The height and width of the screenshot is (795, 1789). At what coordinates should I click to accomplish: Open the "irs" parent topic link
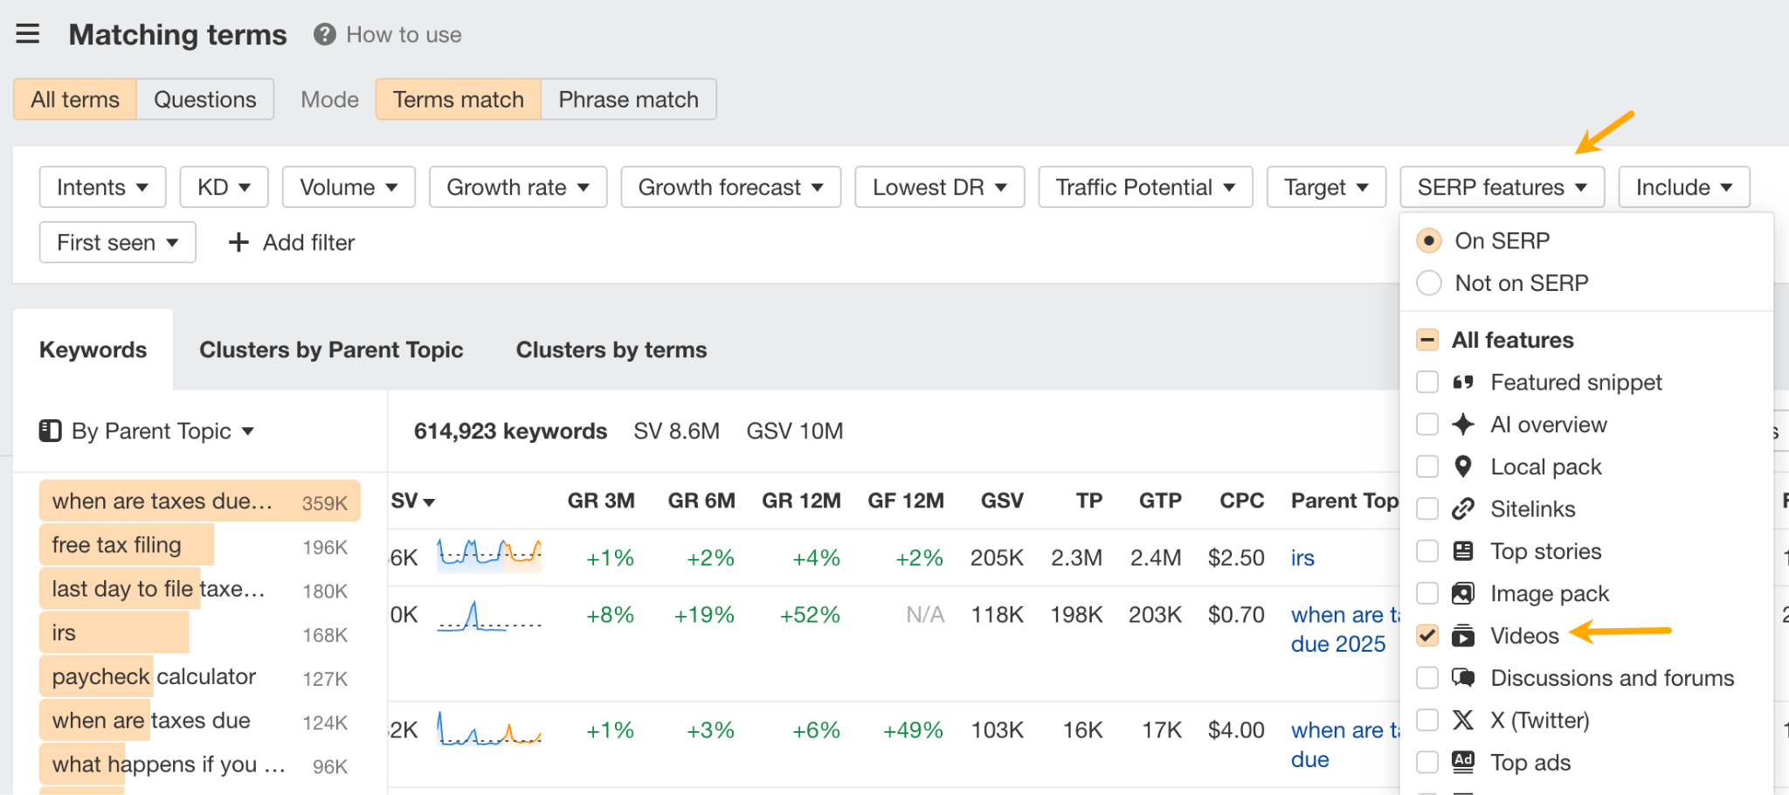pyautogui.click(x=1302, y=557)
